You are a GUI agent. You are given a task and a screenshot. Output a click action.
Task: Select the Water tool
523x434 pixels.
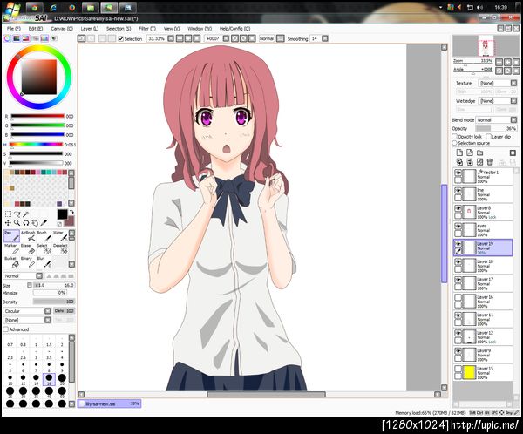pos(60,236)
